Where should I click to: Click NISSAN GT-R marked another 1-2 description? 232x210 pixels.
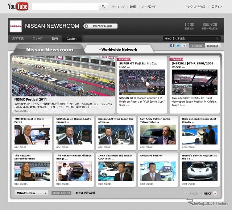(x=142, y=102)
